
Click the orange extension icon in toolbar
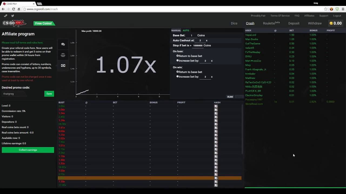click(x=331, y=9)
